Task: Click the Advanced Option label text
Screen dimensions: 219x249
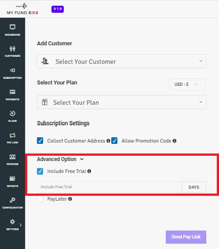Action: click(57, 159)
